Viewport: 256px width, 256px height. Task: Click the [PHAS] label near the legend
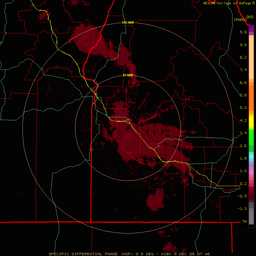[240, 20]
